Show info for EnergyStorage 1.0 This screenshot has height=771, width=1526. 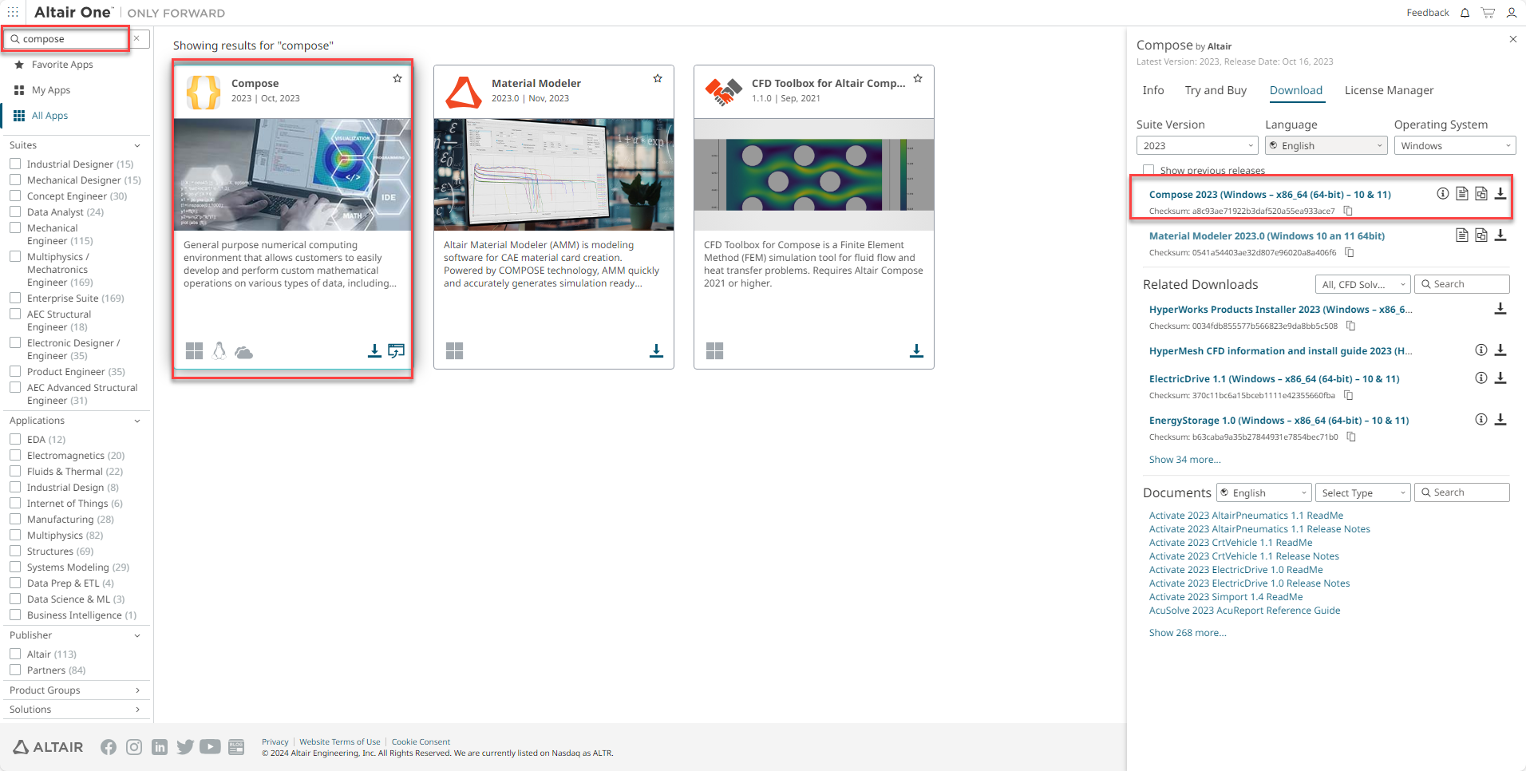(x=1481, y=420)
